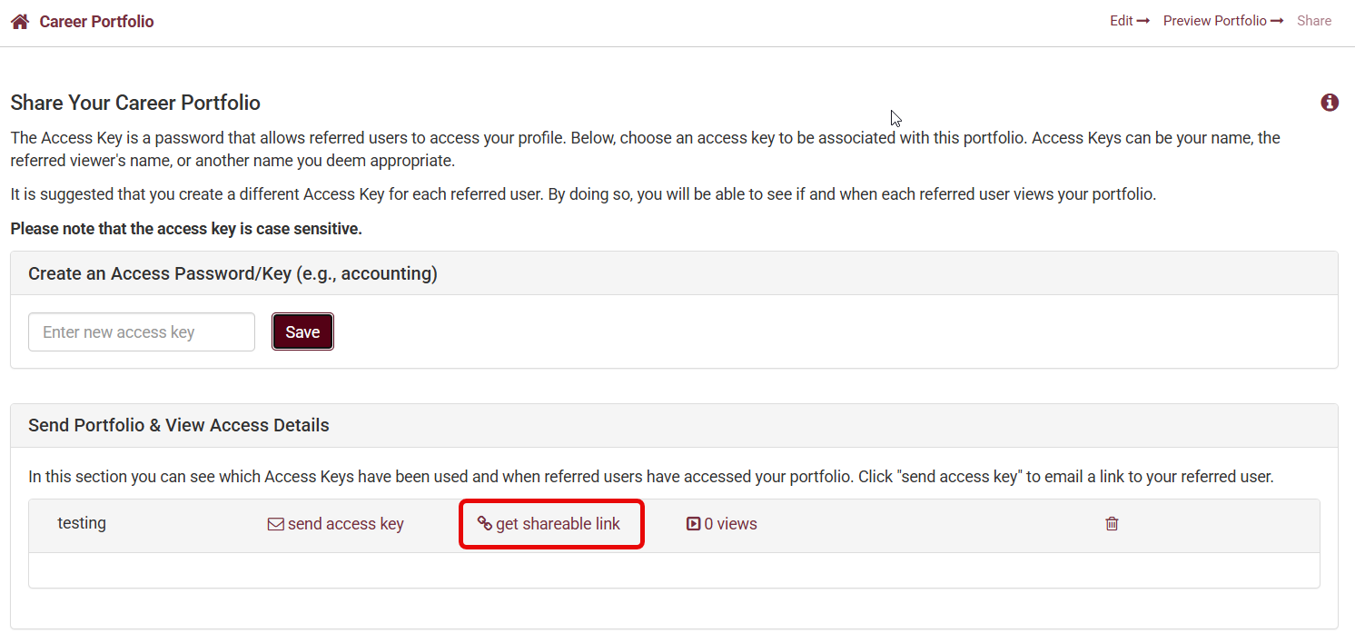Screen dimensions: 1355x643
Task: Click the arrow after Preview Portfolio
Action: 1277,21
